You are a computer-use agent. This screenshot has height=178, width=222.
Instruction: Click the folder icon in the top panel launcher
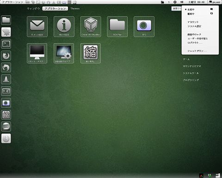click(x=28, y=2)
